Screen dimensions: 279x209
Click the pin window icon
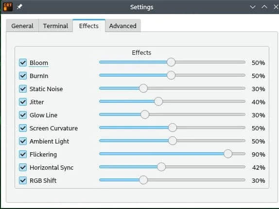pyautogui.click(x=19, y=7)
